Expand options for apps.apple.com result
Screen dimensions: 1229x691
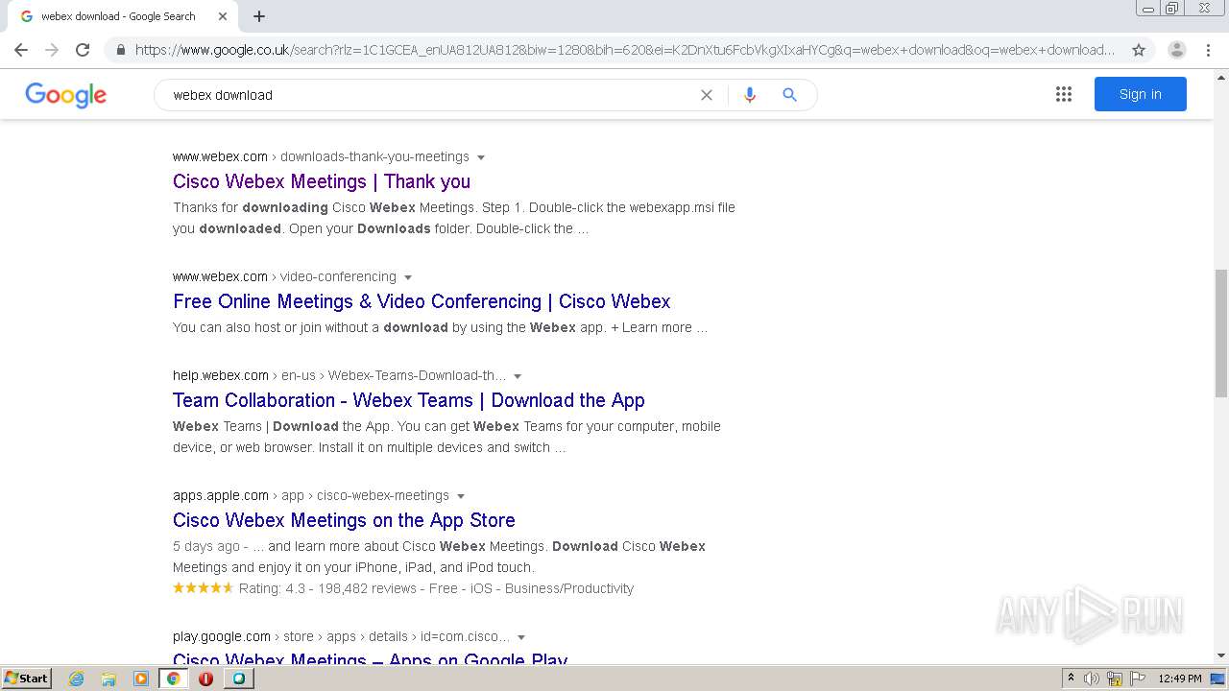461,496
